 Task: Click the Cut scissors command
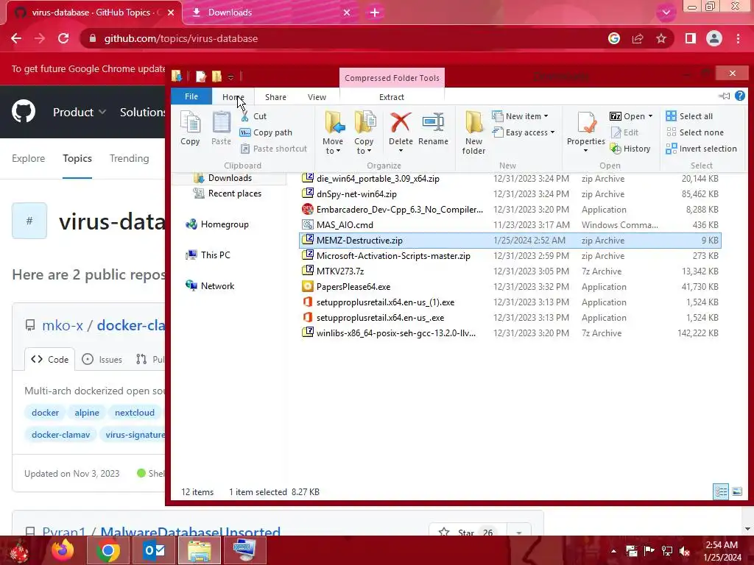coord(253,116)
